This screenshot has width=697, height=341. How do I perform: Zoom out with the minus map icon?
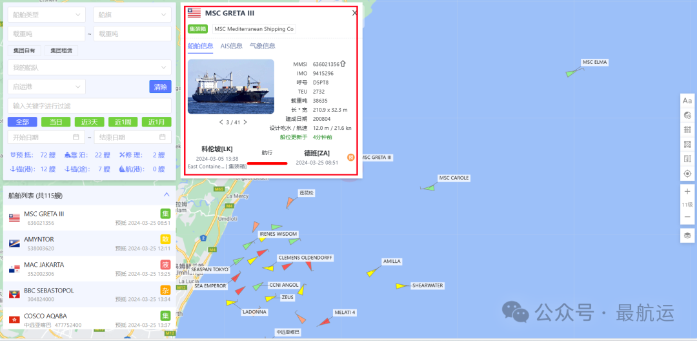coord(687,217)
